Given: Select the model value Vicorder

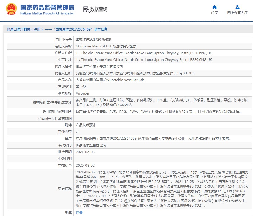Looking at the screenshot, I should [x=82, y=93].
